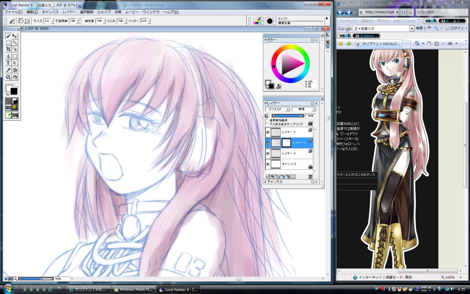The height and width of the screenshot is (294, 470).
Task: Select the Crop tool
Action: tap(8, 49)
